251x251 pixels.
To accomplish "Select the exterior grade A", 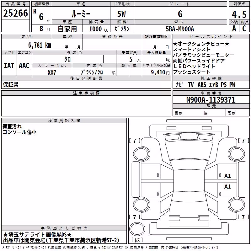I will point(234,29).
